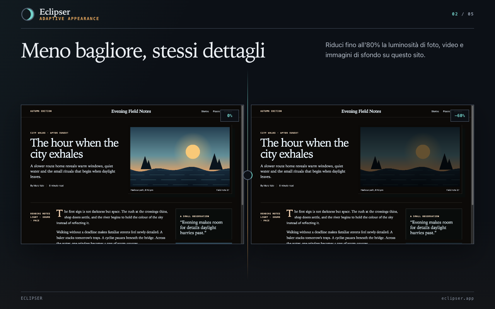The image size is (495, 309).
Task: Open Places in the left preview navigation
Action: click(216, 111)
